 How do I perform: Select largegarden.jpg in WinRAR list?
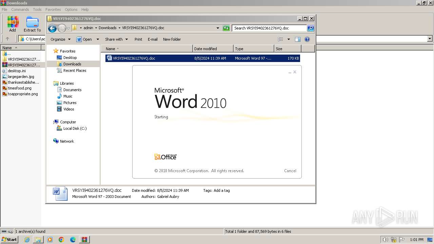[21, 77]
